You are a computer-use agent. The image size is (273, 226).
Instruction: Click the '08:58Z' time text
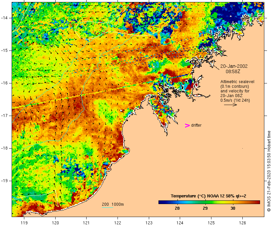click(233, 71)
